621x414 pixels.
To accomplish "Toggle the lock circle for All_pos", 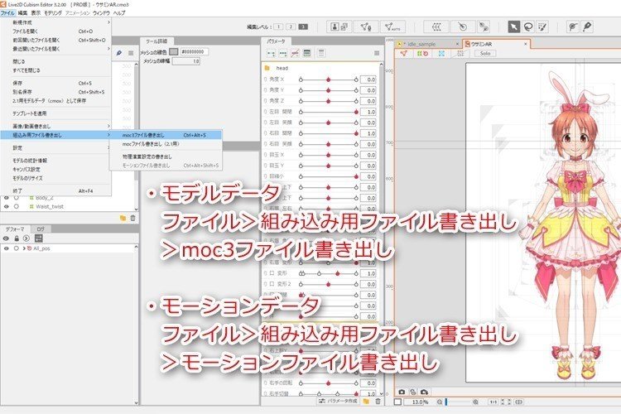I will pos(17,248).
